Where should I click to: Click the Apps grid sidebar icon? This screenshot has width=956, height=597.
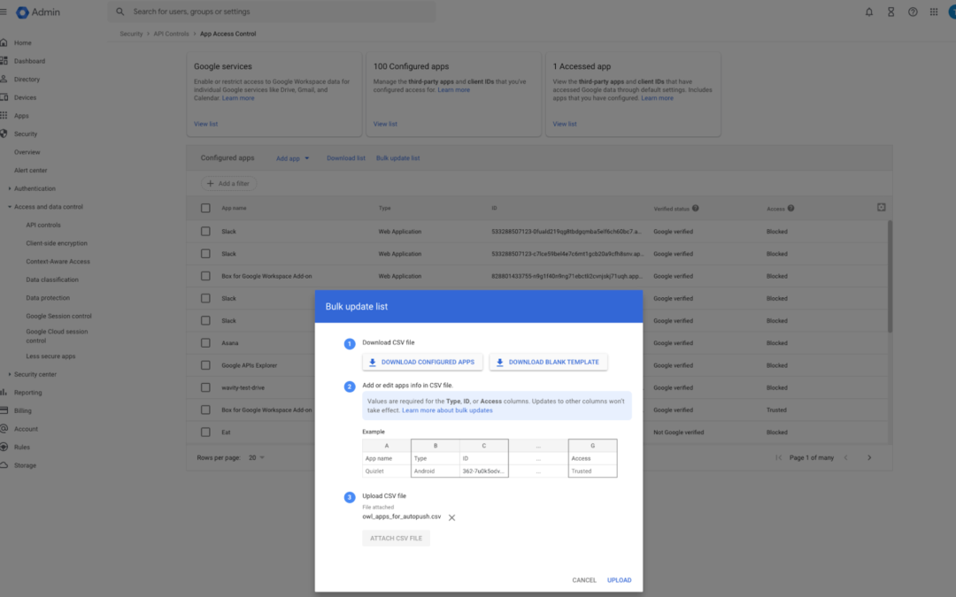coord(4,116)
